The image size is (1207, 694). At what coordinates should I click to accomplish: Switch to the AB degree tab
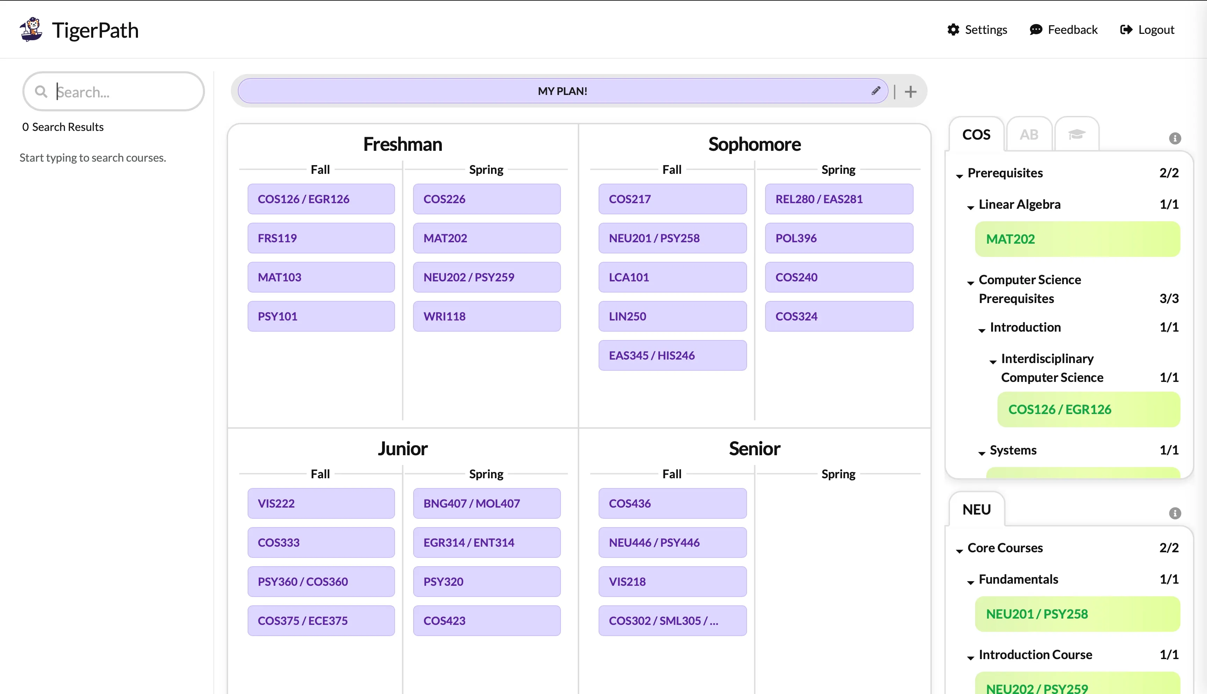pyautogui.click(x=1029, y=134)
